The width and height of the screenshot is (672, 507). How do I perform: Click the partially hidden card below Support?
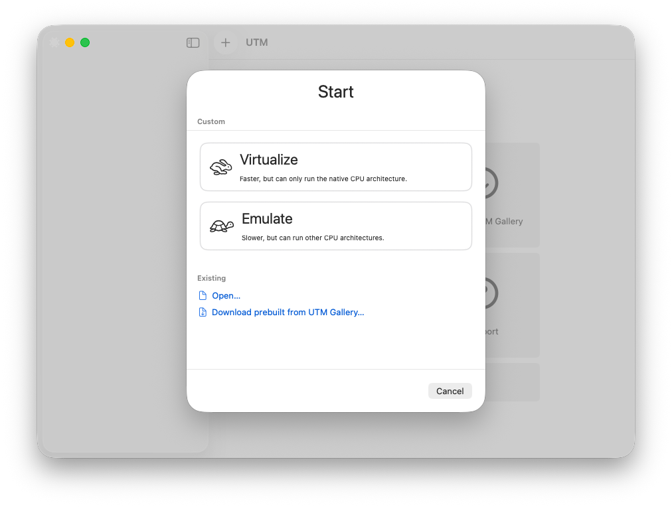point(513,382)
